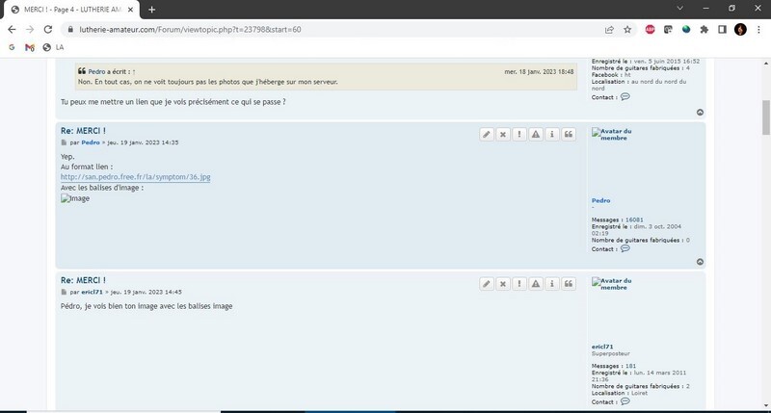Quote ericl71's post
This screenshot has height=413, width=771.
click(569, 283)
